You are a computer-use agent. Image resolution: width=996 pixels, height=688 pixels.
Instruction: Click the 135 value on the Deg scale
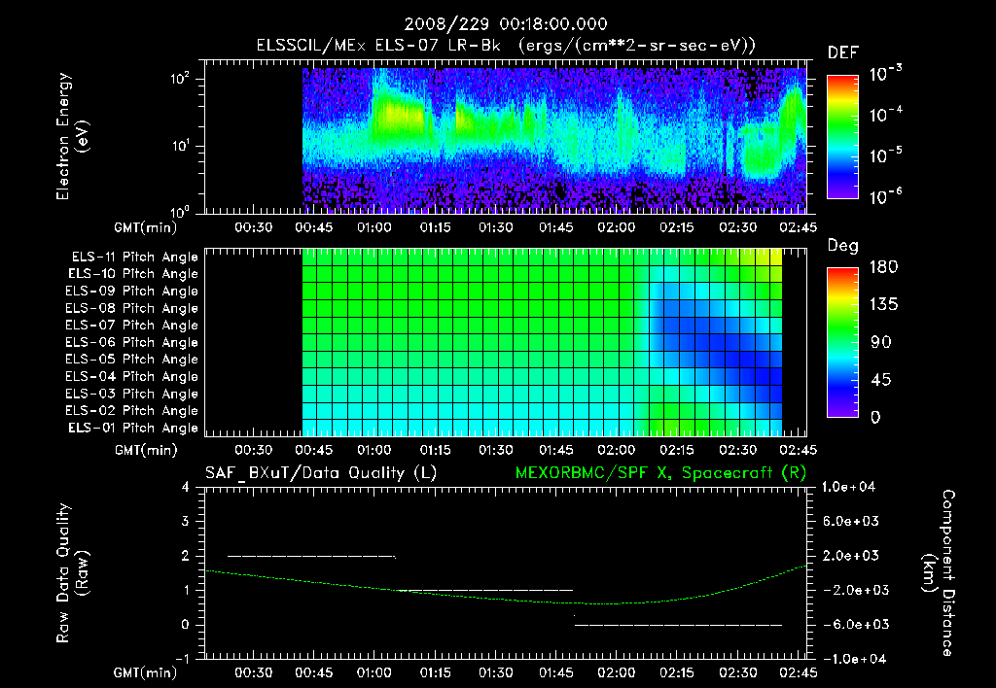(883, 305)
